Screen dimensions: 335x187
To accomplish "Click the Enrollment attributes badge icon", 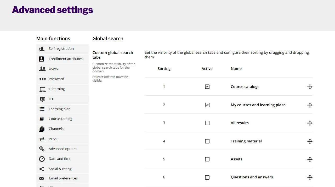I will pos(42,59).
